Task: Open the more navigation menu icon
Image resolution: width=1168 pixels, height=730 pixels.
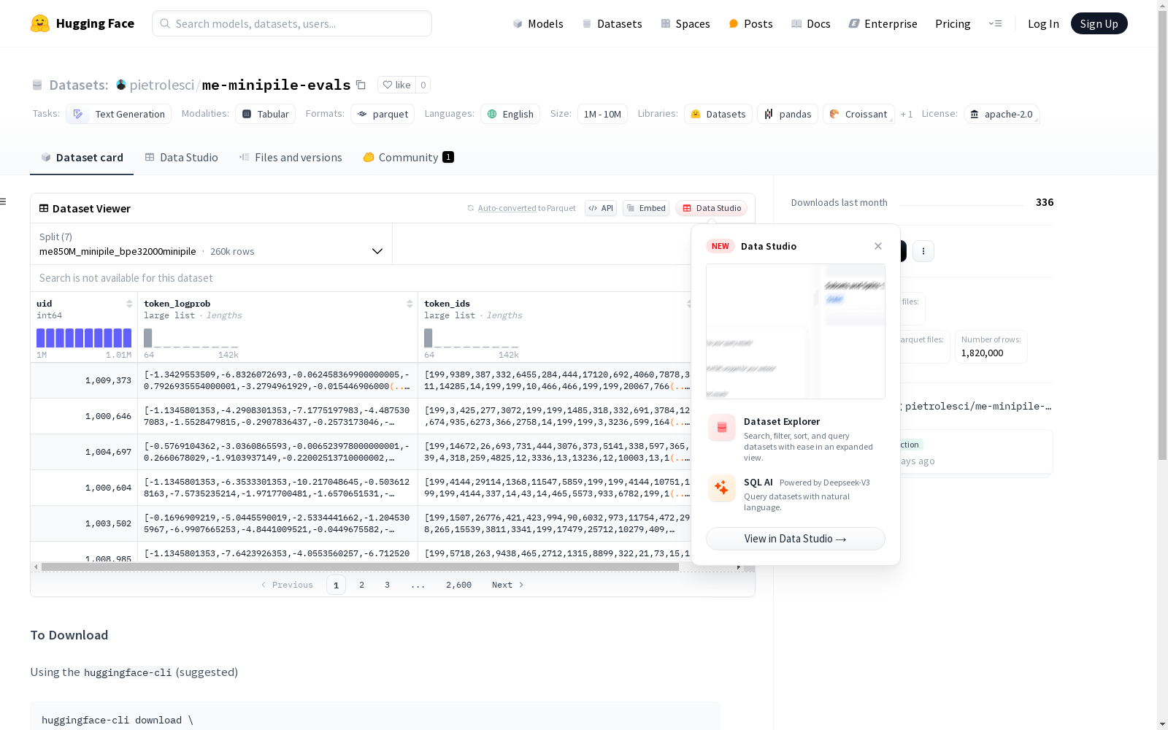Action: pyautogui.click(x=995, y=23)
